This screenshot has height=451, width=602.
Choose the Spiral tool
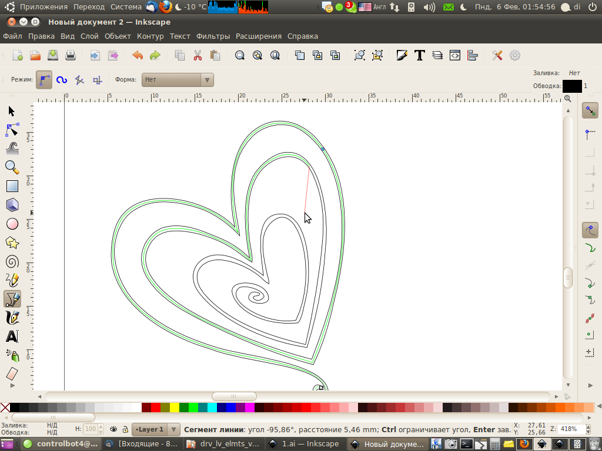pos(12,261)
